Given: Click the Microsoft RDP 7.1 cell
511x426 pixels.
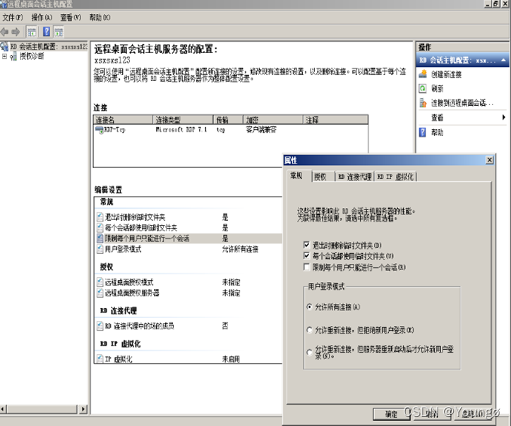Looking at the screenshot, I should pos(181,130).
